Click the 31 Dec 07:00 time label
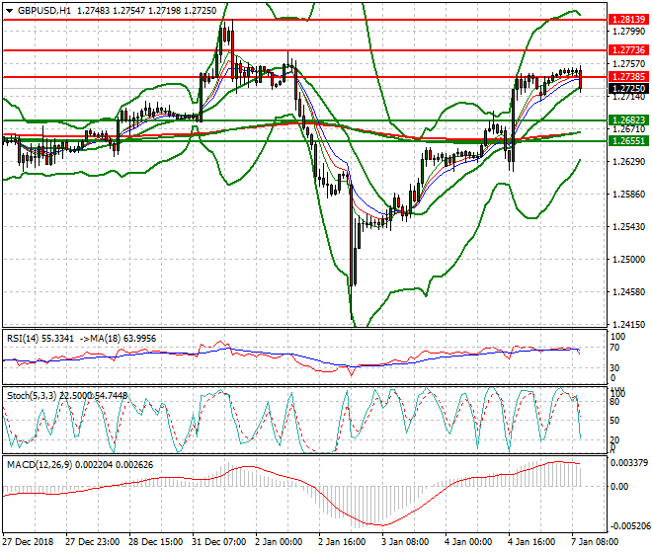Image resolution: width=652 pixels, height=553 pixels. 218,542
